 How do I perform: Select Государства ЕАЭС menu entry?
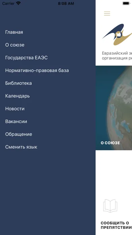pos(27,58)
